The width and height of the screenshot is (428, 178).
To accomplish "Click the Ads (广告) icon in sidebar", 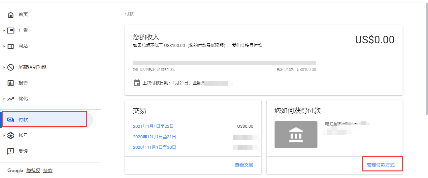I will [11, 31].
